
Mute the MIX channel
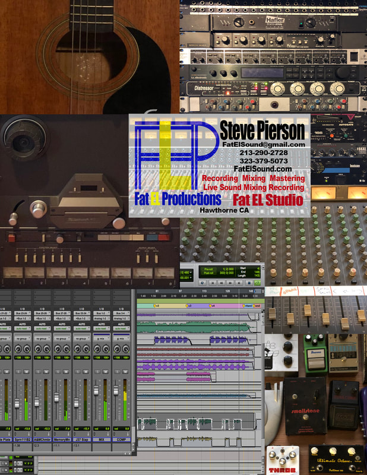point(105,372)
